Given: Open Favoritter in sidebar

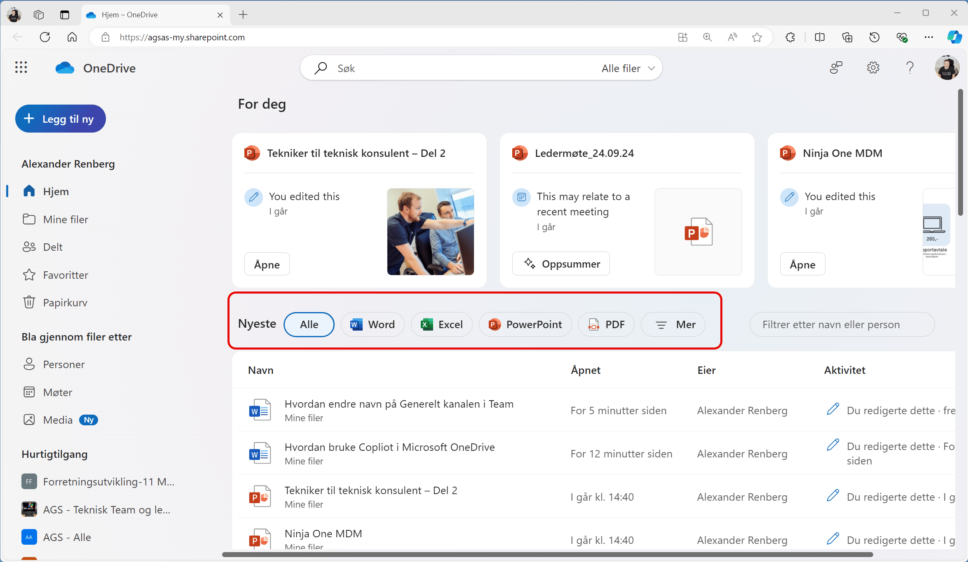Looking at the screenshot, I should [x=66, y=275].
